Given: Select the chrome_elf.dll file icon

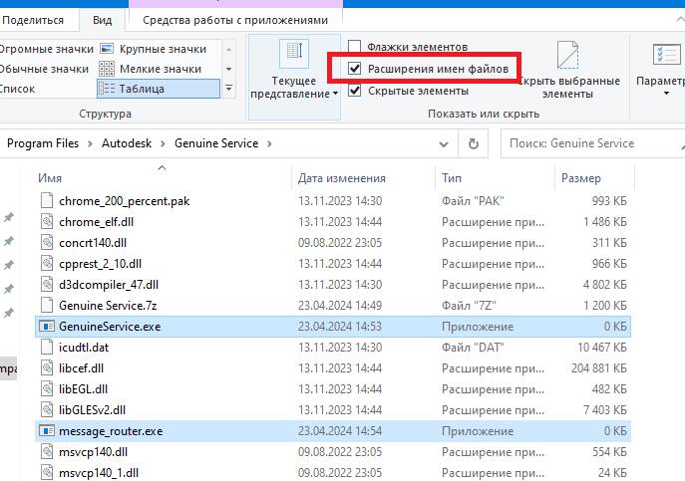Looking at the screenshot, I should 47,222.
